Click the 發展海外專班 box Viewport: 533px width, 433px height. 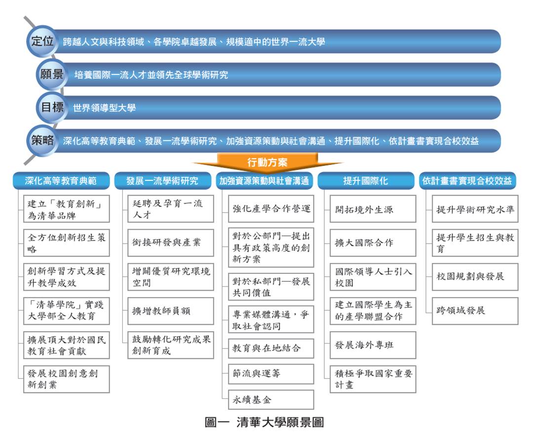pos(373,345)
